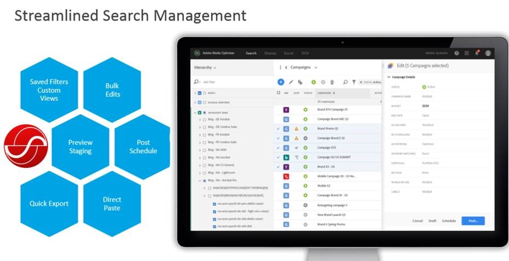Open the apps grid icon
Screen dimensions: 509x261
[466, 53]
